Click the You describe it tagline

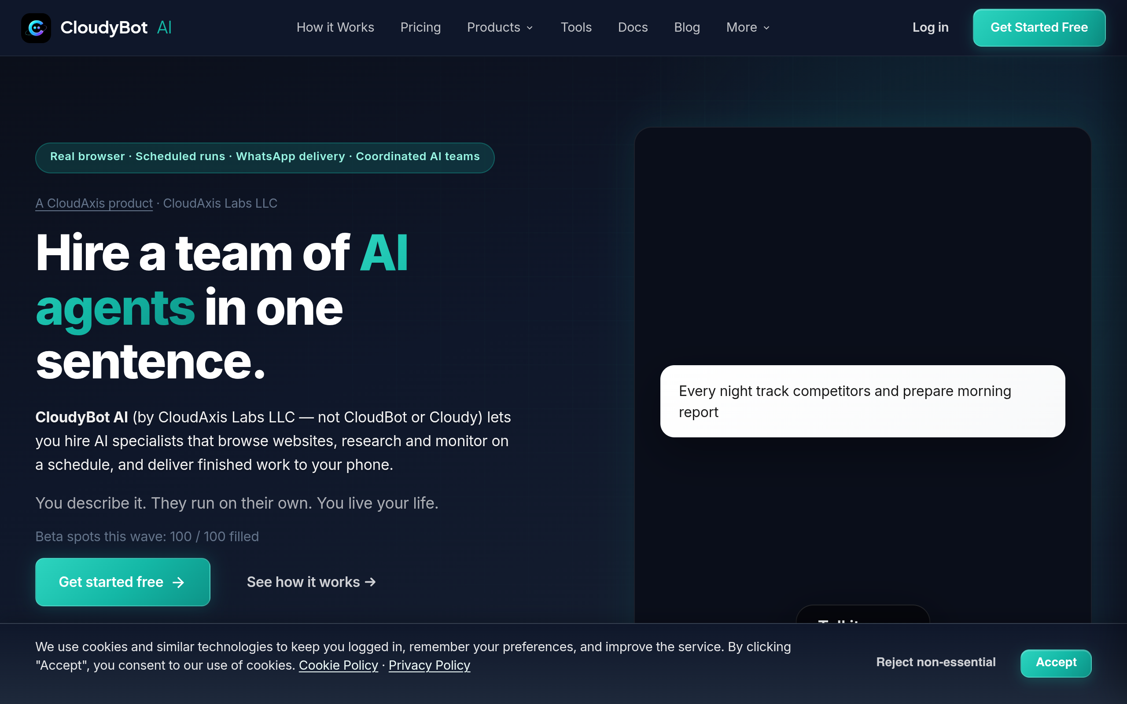coord(237,503)
